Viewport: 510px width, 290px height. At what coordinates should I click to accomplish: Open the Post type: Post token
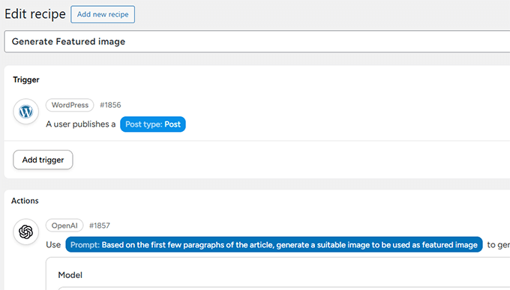click(153, 124)
